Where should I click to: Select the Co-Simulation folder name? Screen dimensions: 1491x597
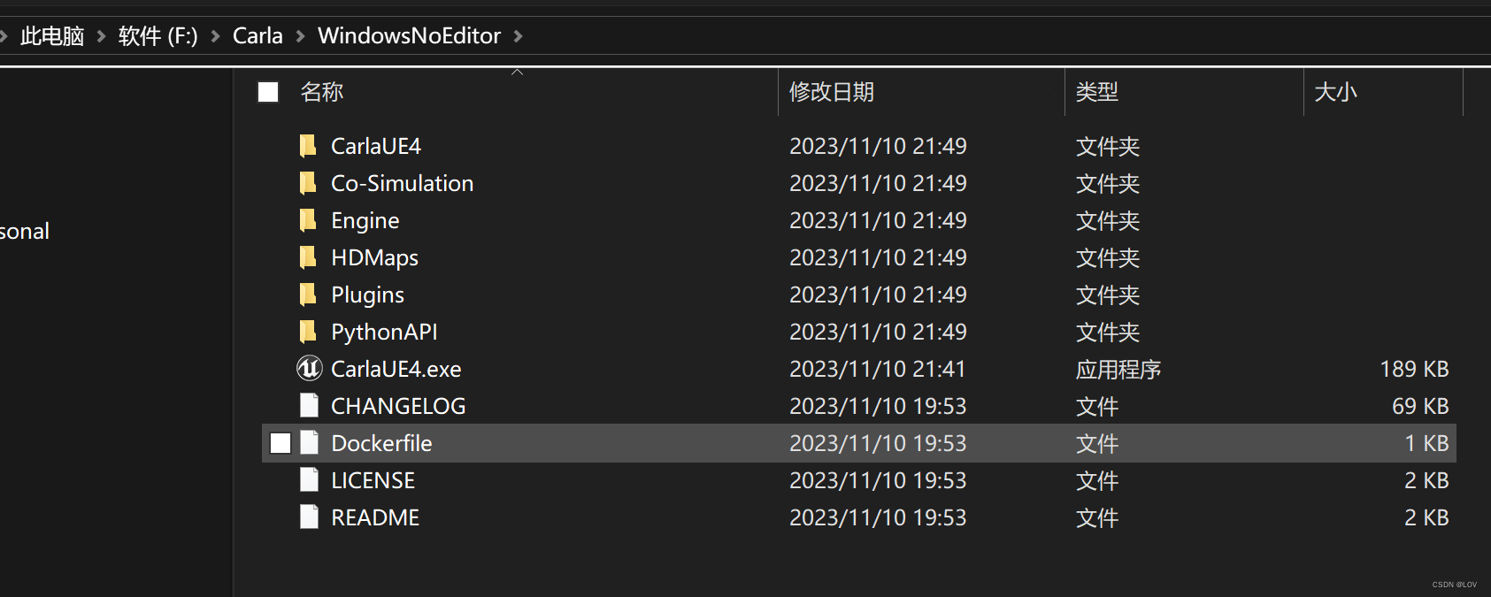(x=403, y=183)
